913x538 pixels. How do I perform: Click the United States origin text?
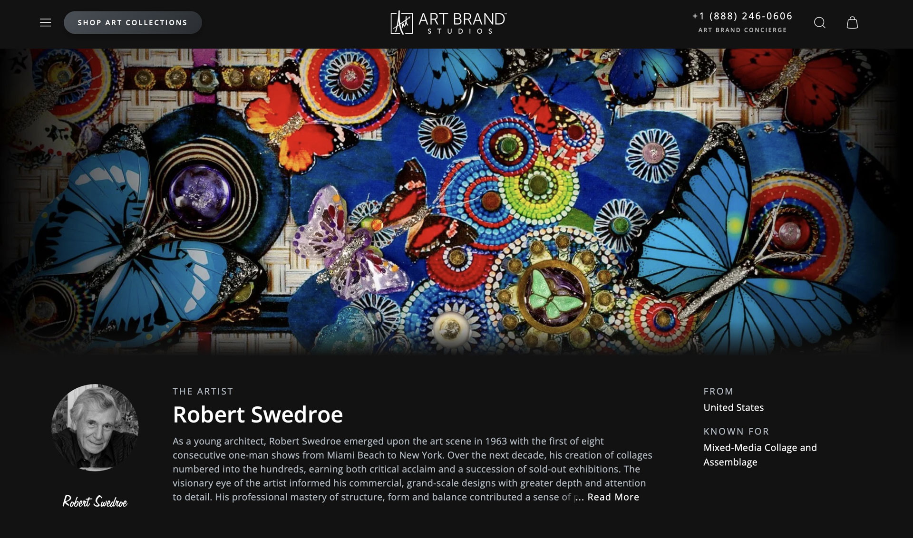tap(733, 408)
